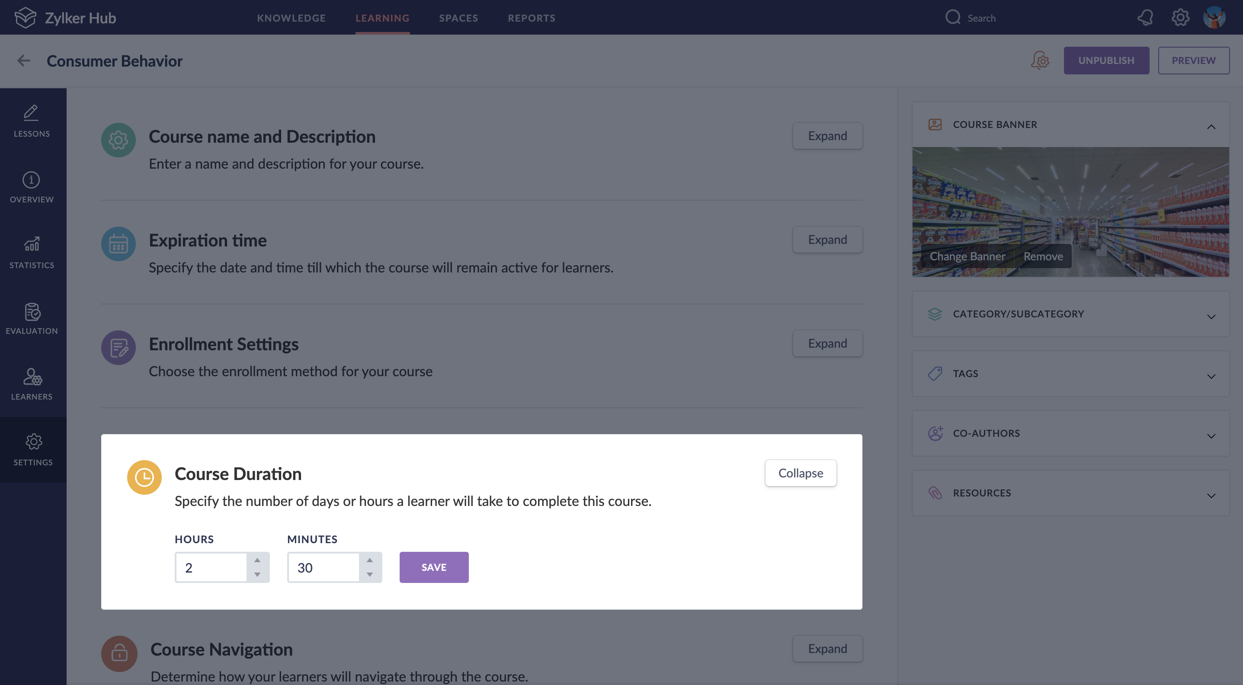Click Change Banner on the banner image

(x=967, y=256)
